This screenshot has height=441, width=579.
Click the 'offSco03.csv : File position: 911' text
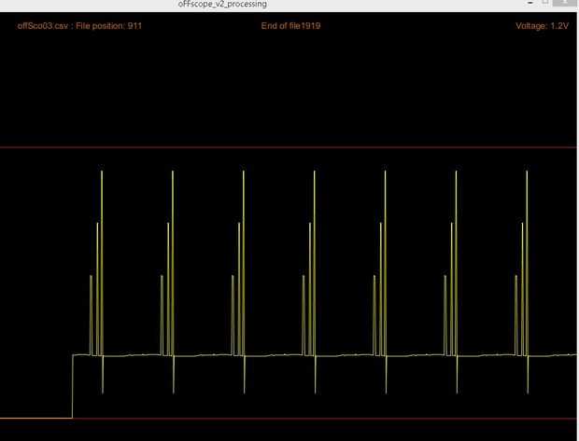click(x=79, y=26)
